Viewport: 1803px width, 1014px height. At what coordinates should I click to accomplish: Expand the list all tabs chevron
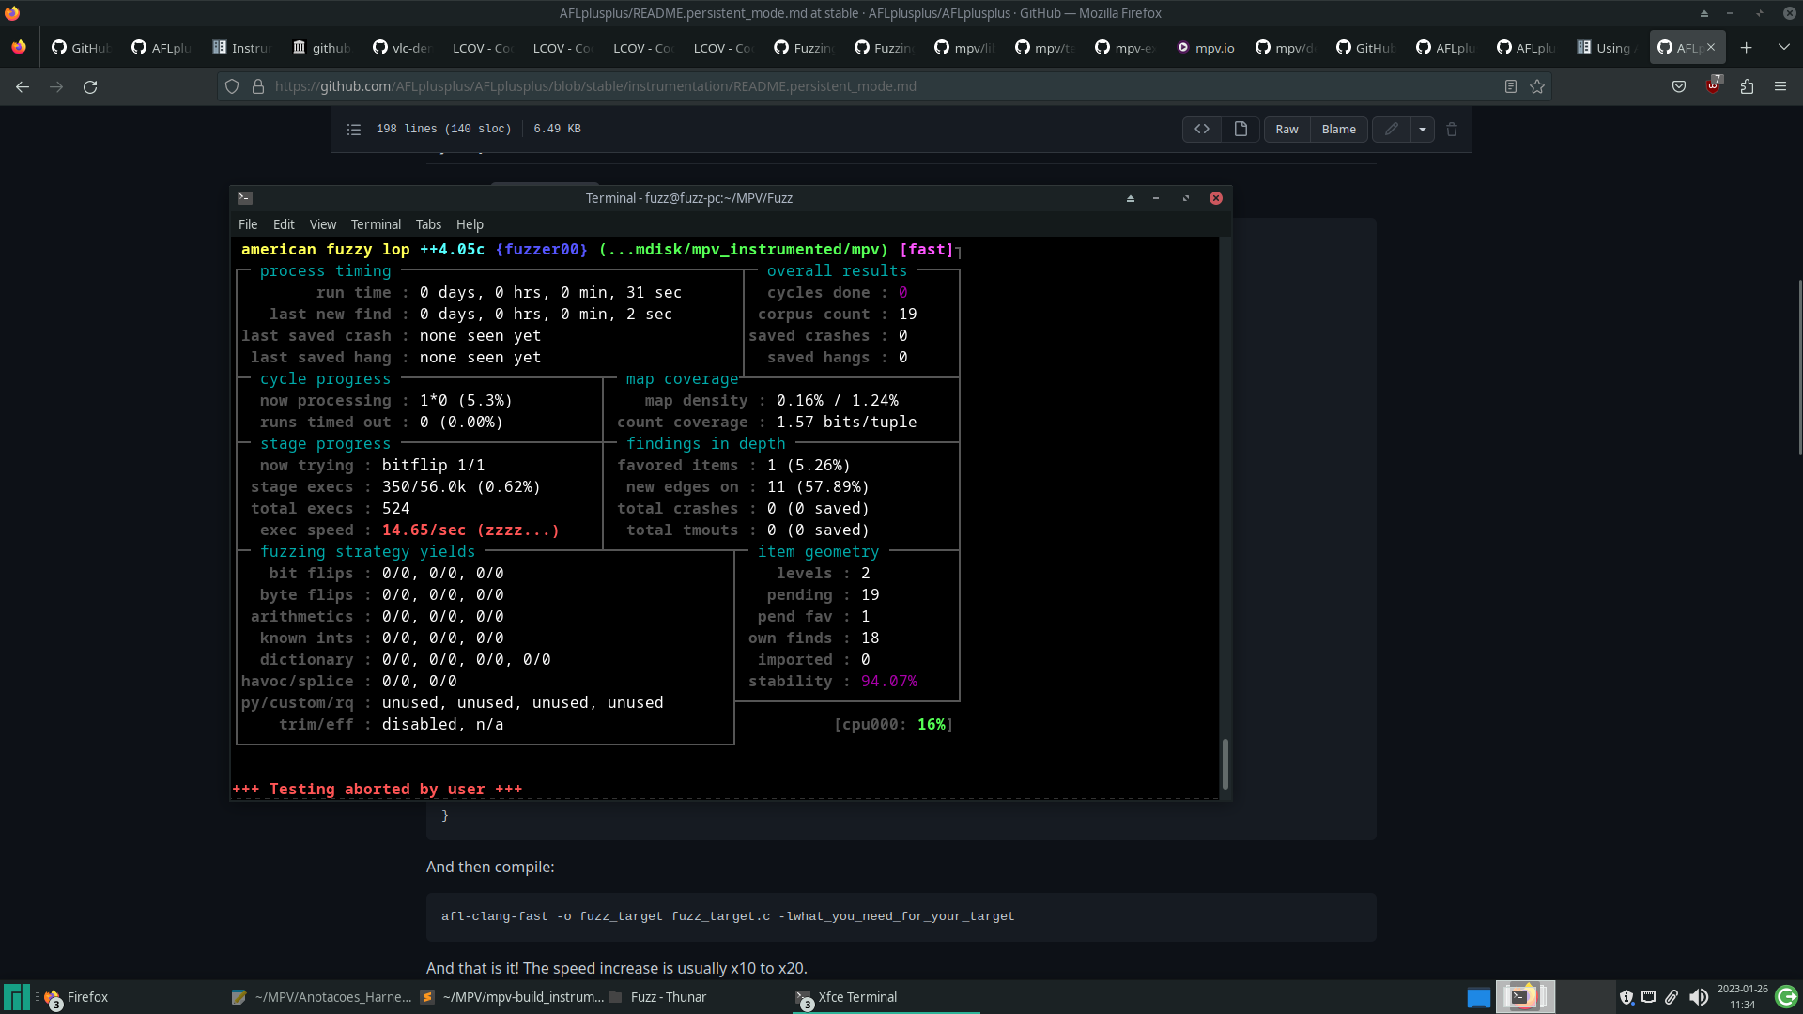[1782, 47]
